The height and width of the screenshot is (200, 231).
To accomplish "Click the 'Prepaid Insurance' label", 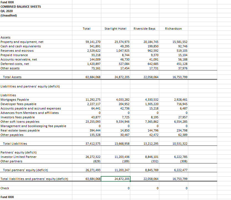I will point(14,55).
